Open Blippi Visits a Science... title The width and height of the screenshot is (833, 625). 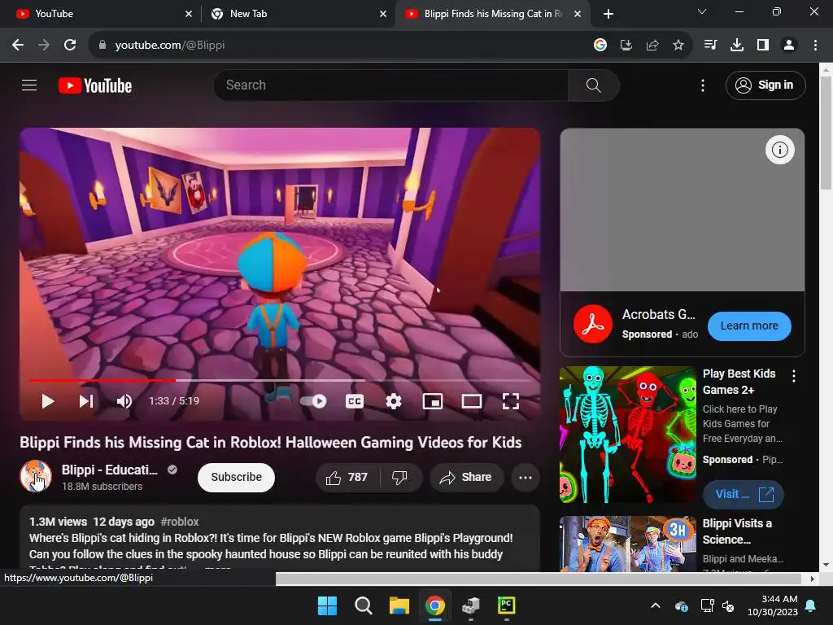click(x=737, y=531)
